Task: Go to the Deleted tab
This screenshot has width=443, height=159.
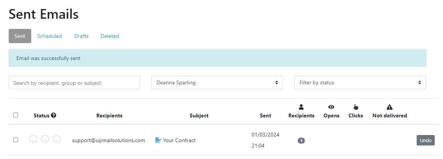Action: tap(110, 36)
